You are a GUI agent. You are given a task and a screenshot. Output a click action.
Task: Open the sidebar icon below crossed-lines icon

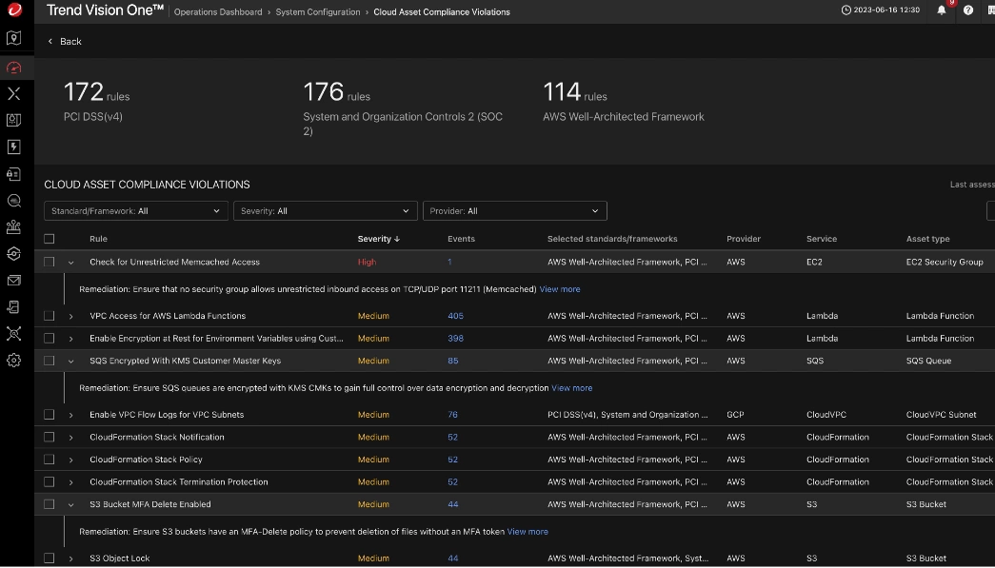coord(14,121)
